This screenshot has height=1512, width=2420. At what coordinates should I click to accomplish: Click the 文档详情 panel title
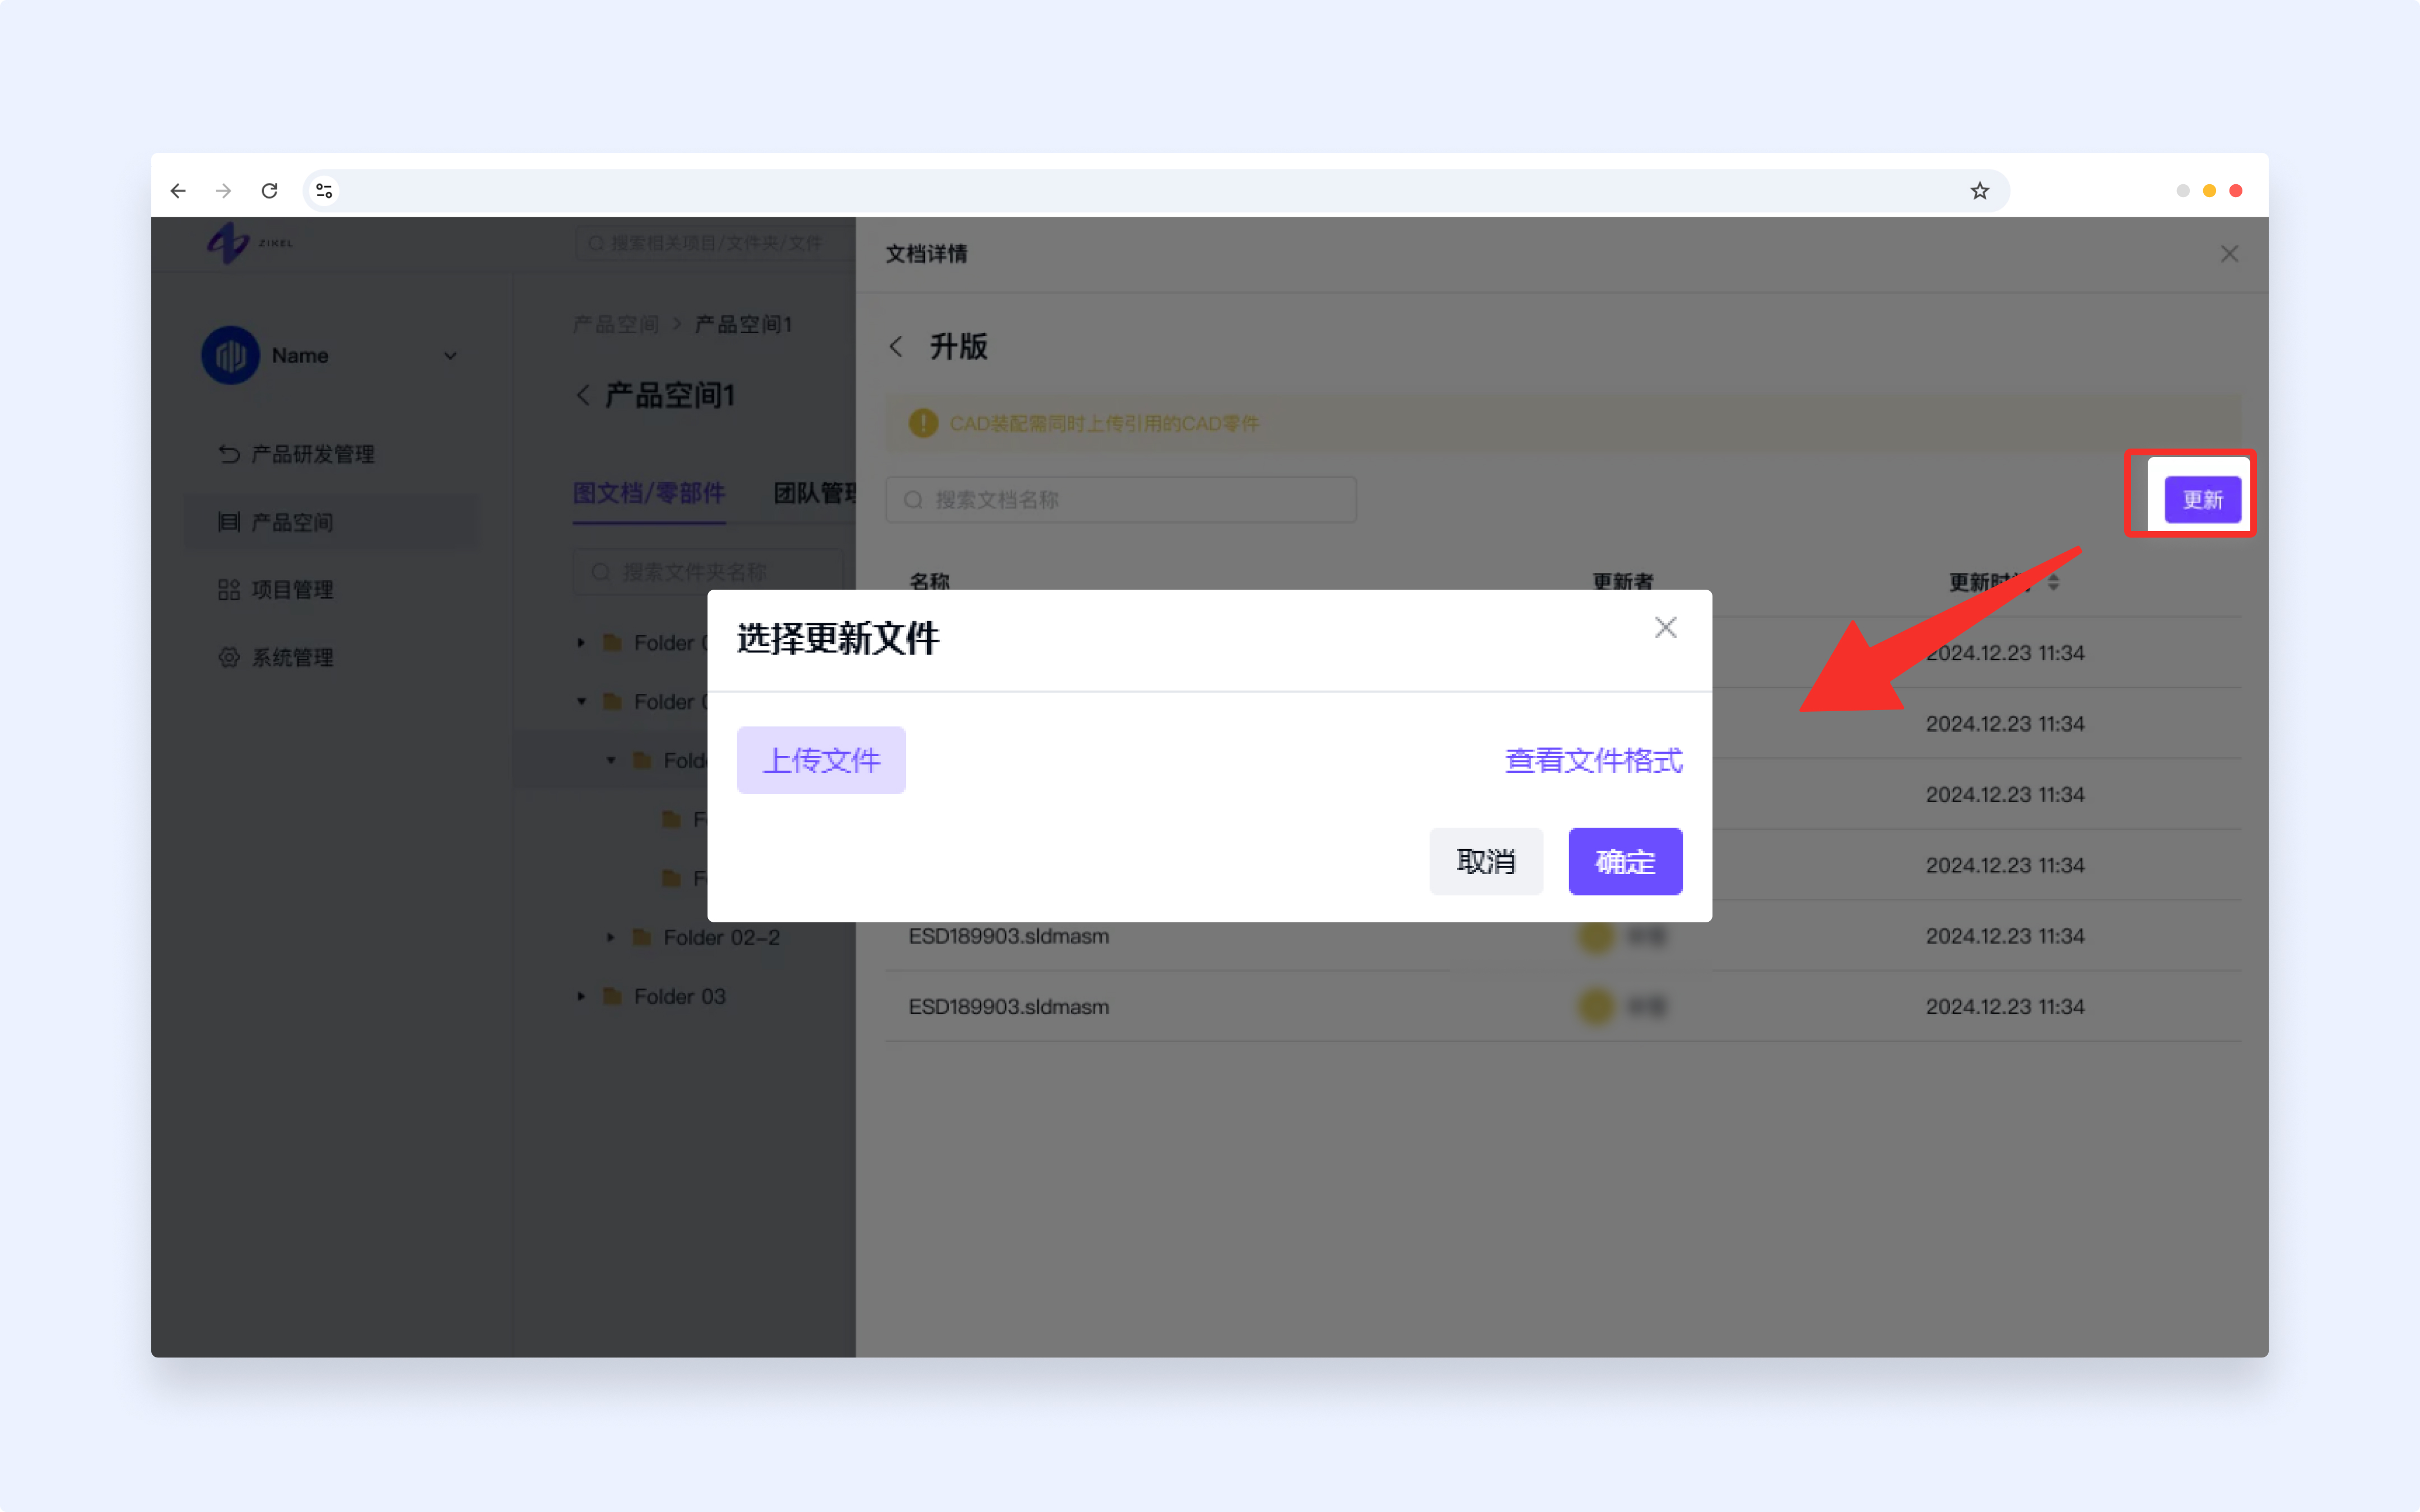927,254
